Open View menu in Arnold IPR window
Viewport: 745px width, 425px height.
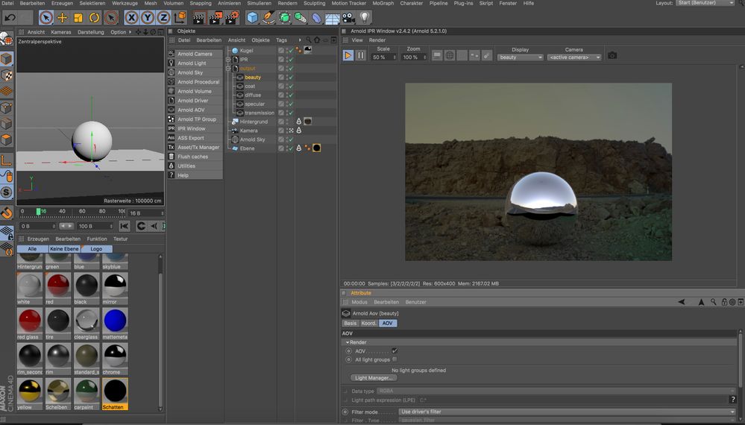[x=357, y=40]
